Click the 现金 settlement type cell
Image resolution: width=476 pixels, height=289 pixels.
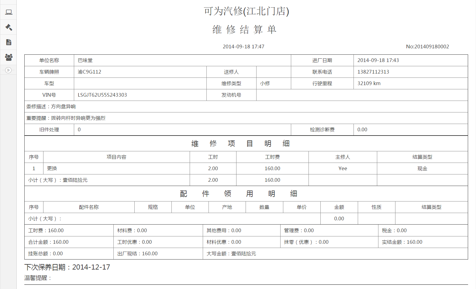422,168
